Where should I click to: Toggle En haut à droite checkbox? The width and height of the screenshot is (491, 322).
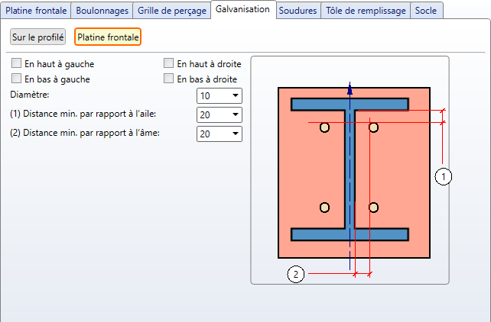pyautogui.click(x=169, y=64)
